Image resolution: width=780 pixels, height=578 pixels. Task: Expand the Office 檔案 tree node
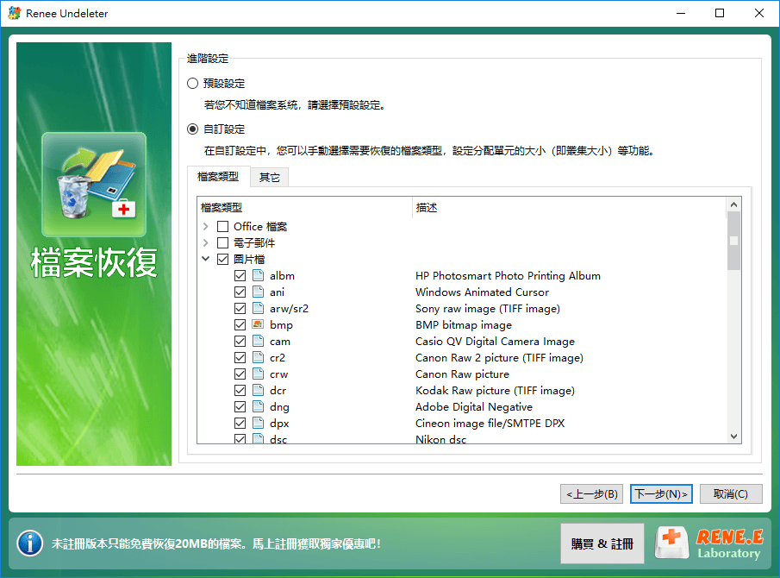click(x=205, y=227)
